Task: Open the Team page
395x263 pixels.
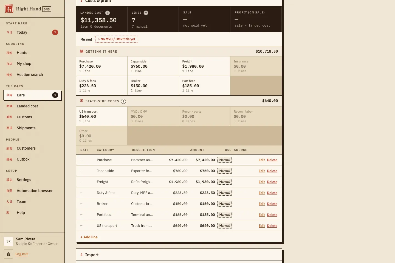Action: [32, 202]
